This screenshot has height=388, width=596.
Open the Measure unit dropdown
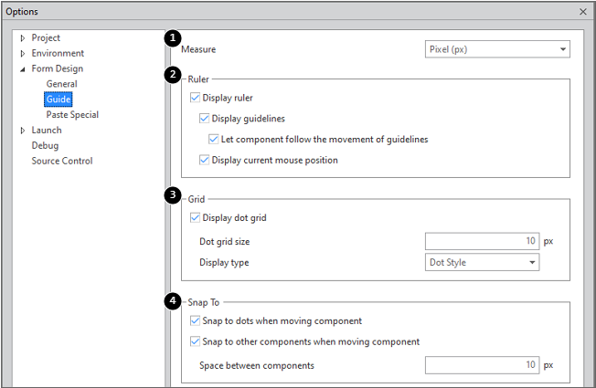pos(496,49)
